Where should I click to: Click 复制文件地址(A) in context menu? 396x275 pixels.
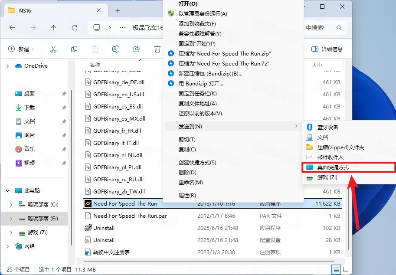click(197, 104)
